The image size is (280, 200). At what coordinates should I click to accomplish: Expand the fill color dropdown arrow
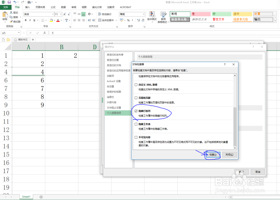[55, 20]
